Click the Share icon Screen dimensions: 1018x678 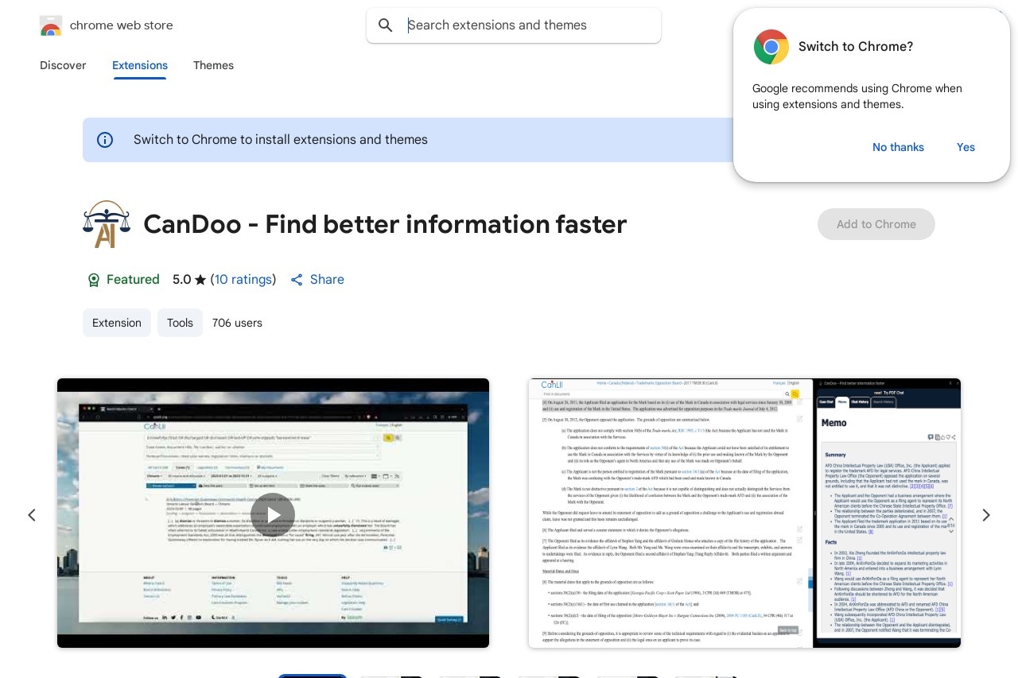[297, 280]
